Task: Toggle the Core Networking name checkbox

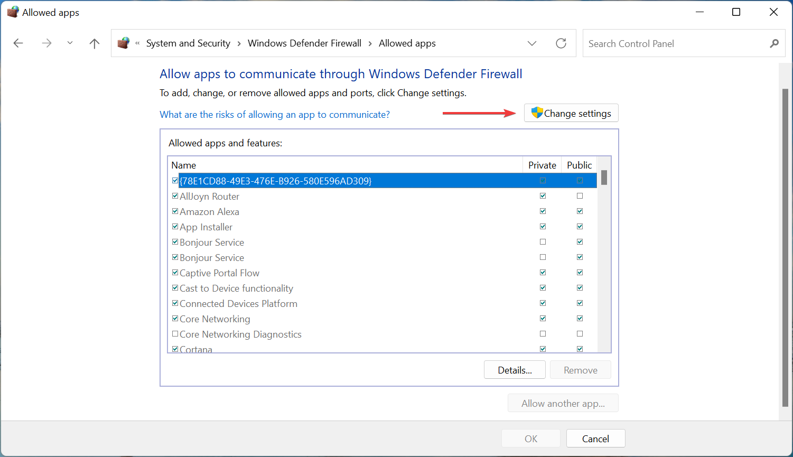Action: (175, 319)
